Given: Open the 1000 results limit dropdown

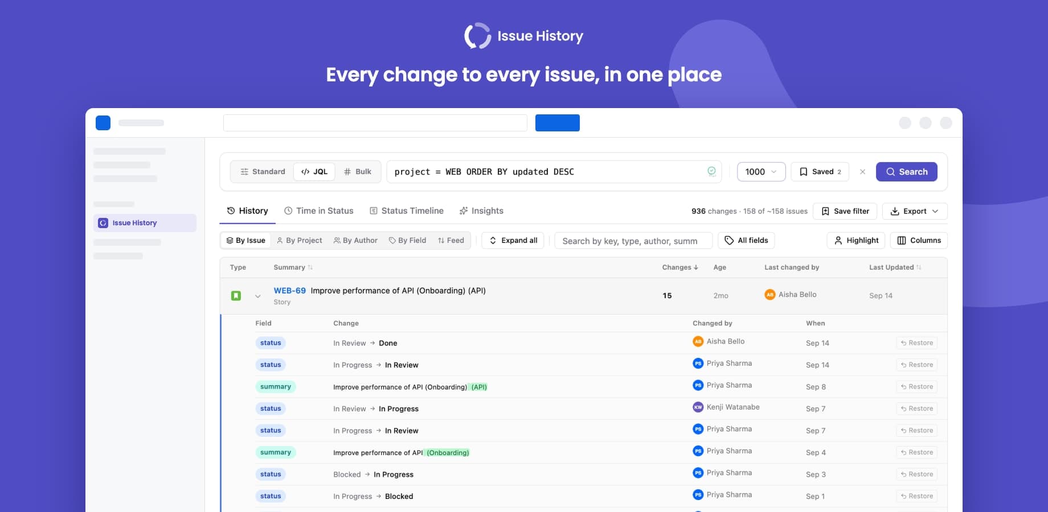Looking at the screenshot, I should click(761, 172).
